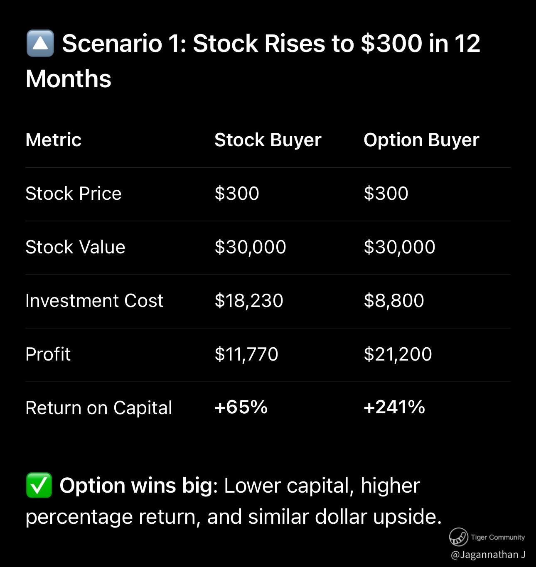Viewport: 536px width, 567px height.
Task: Click the Tiger Community logo icon
Action: click(x=458, y=537)
